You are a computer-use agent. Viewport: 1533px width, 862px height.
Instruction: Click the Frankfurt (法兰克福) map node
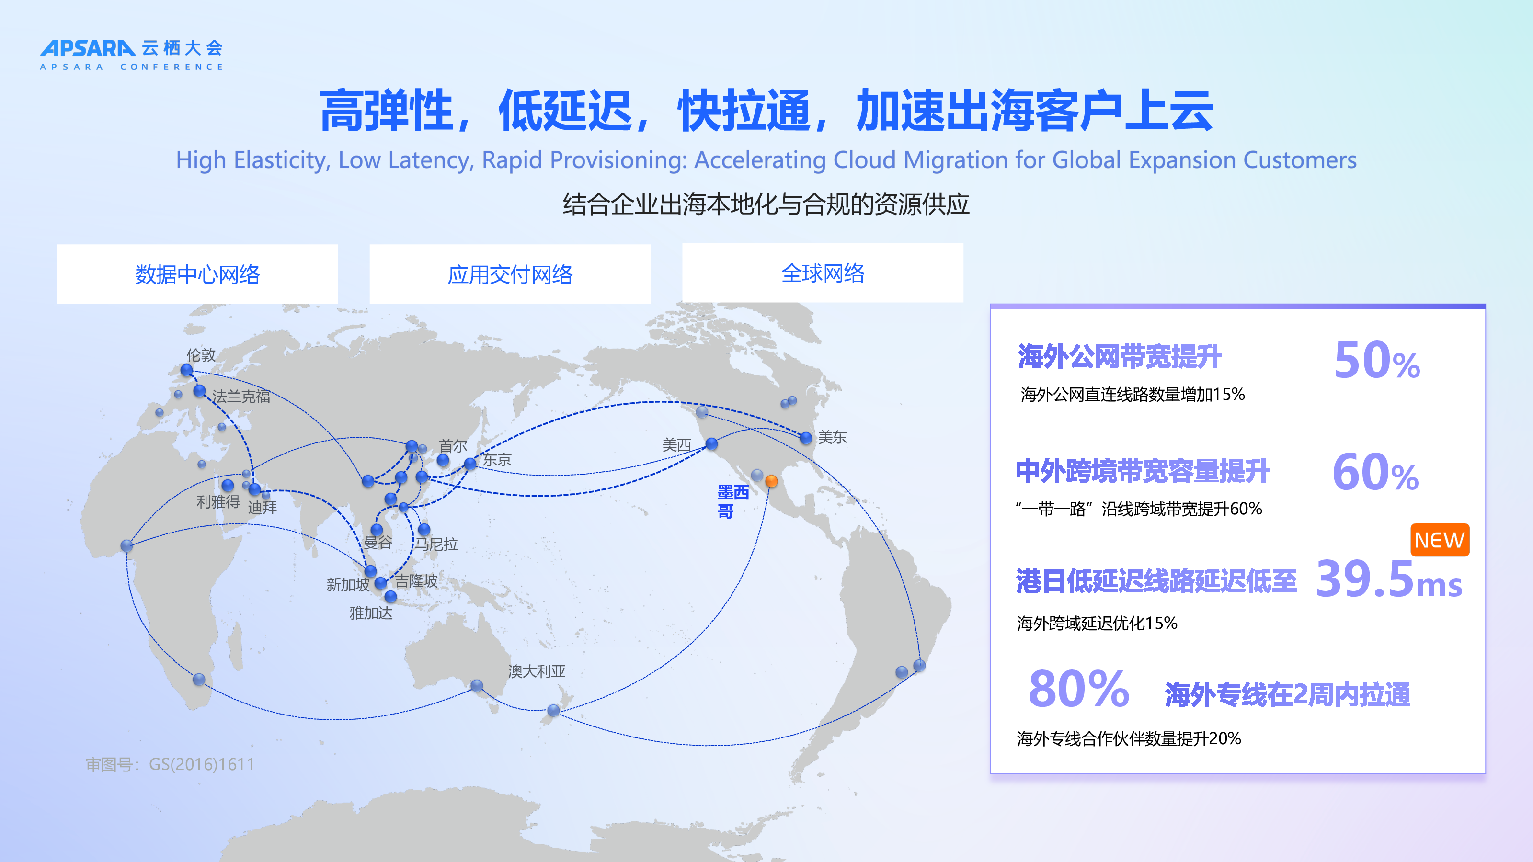point(200,391)
